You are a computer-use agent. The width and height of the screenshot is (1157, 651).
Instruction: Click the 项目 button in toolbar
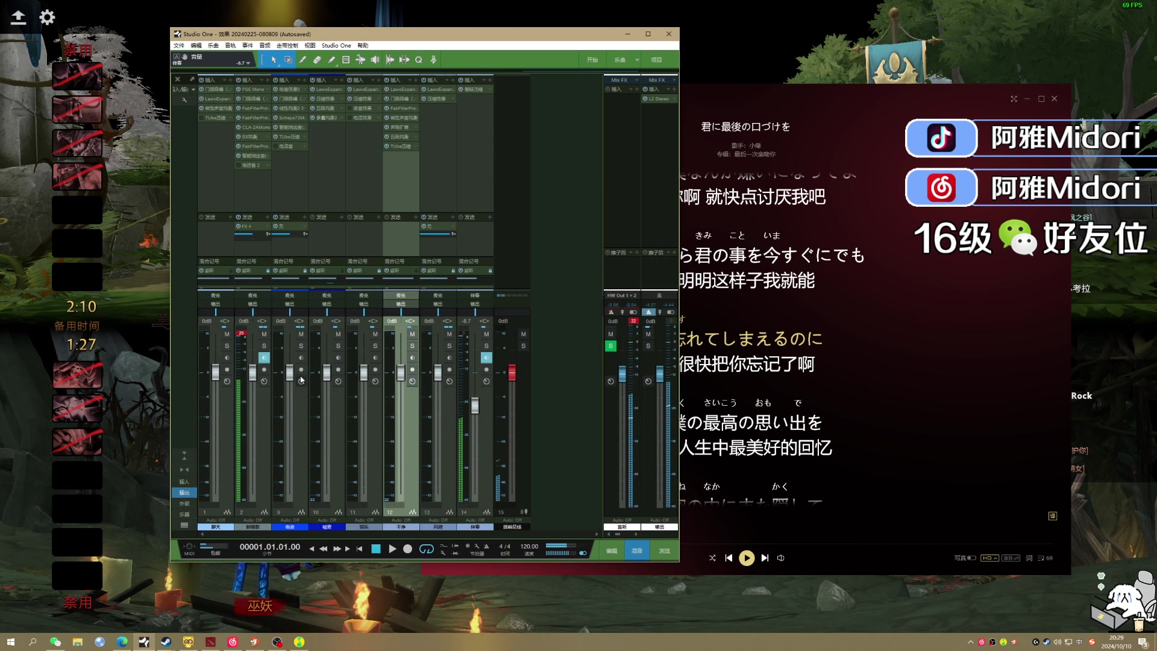656,60
